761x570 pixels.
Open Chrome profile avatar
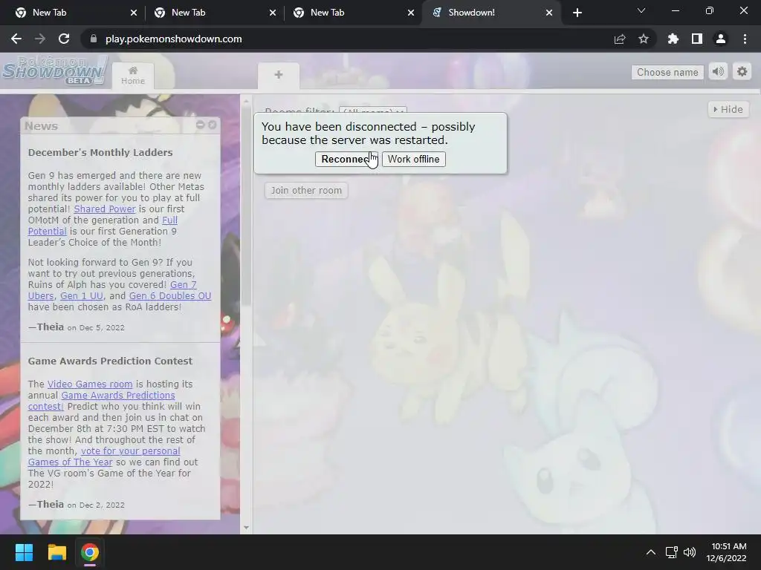721,39
